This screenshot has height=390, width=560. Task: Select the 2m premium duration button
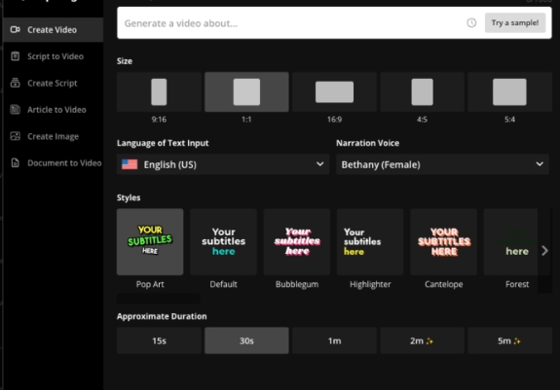point(422,340)
